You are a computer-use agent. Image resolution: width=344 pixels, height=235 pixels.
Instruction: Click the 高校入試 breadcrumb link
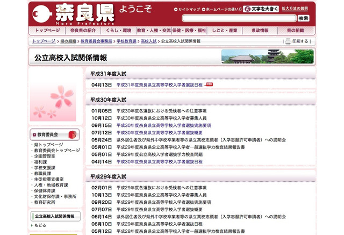tap(148, 41)
